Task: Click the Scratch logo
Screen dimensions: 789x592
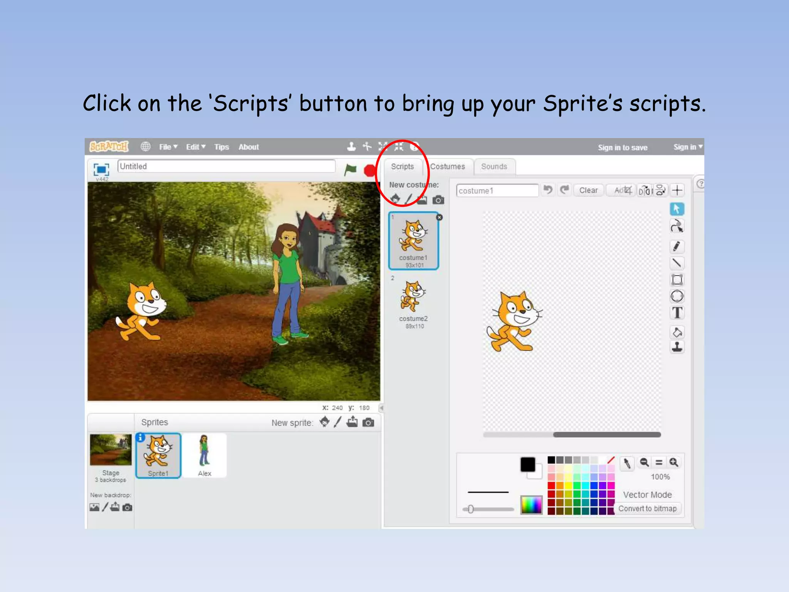Action: [109, 146]
